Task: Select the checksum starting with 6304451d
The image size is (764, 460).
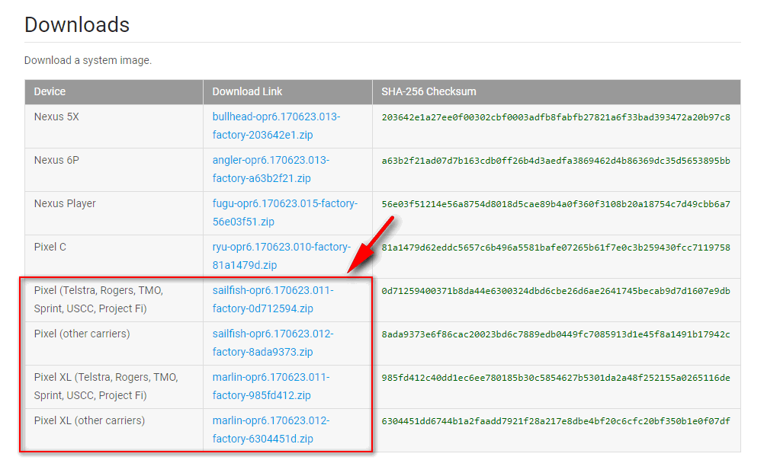Action: click(x=556, y=420)
